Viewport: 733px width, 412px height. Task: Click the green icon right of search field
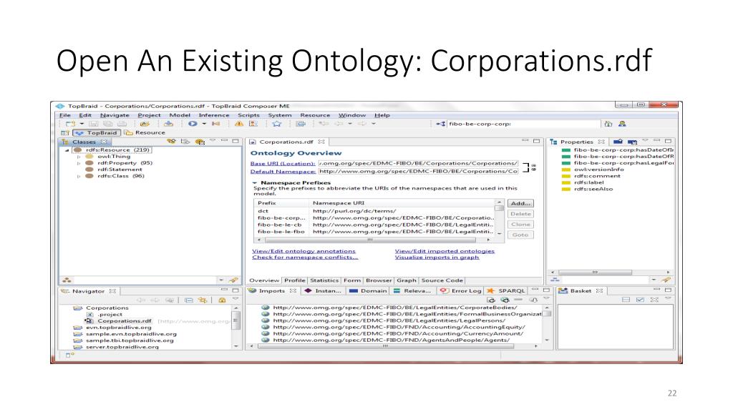pyautogui.click(x=608, y=124)
